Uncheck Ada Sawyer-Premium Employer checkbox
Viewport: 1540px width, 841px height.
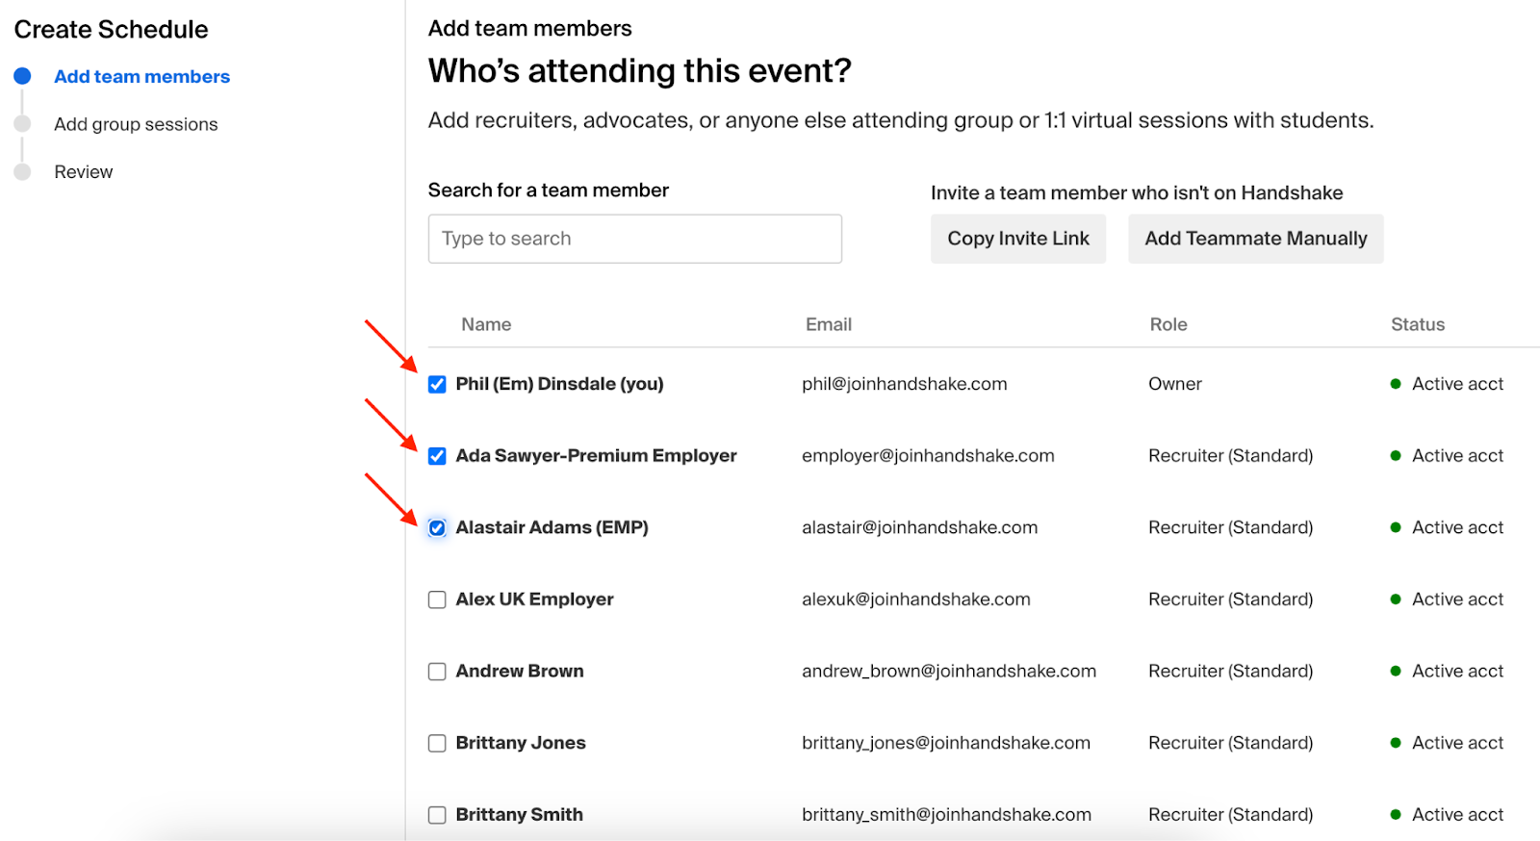point(437,456)
